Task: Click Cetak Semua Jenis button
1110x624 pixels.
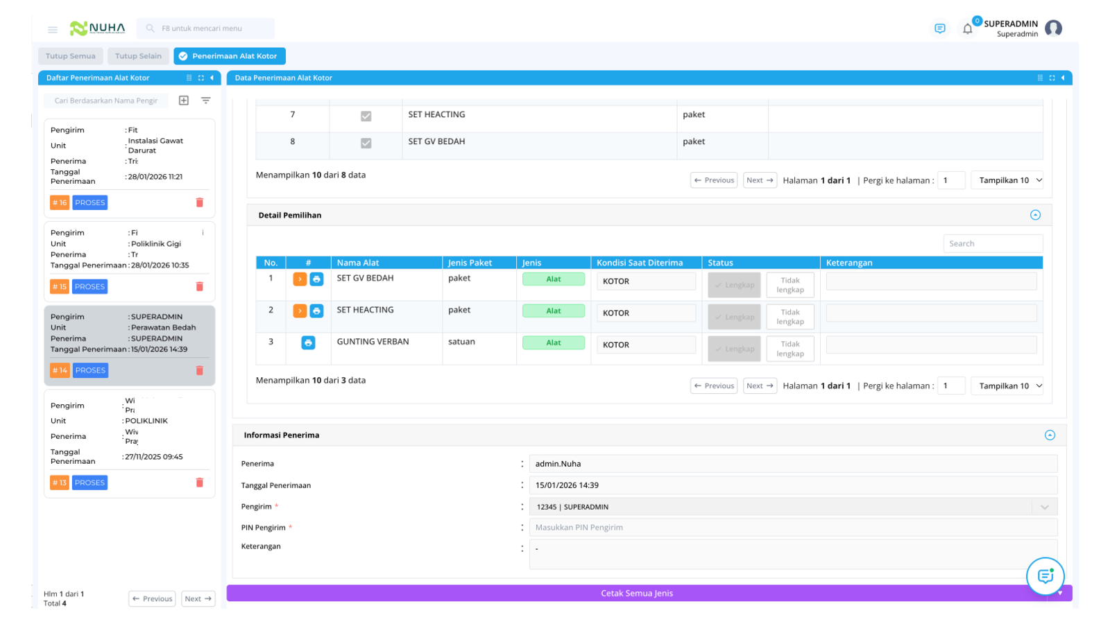Action: click(x=636, y=593)
